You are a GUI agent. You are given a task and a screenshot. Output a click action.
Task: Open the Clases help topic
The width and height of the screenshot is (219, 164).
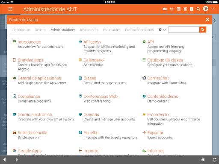[90, 78]
